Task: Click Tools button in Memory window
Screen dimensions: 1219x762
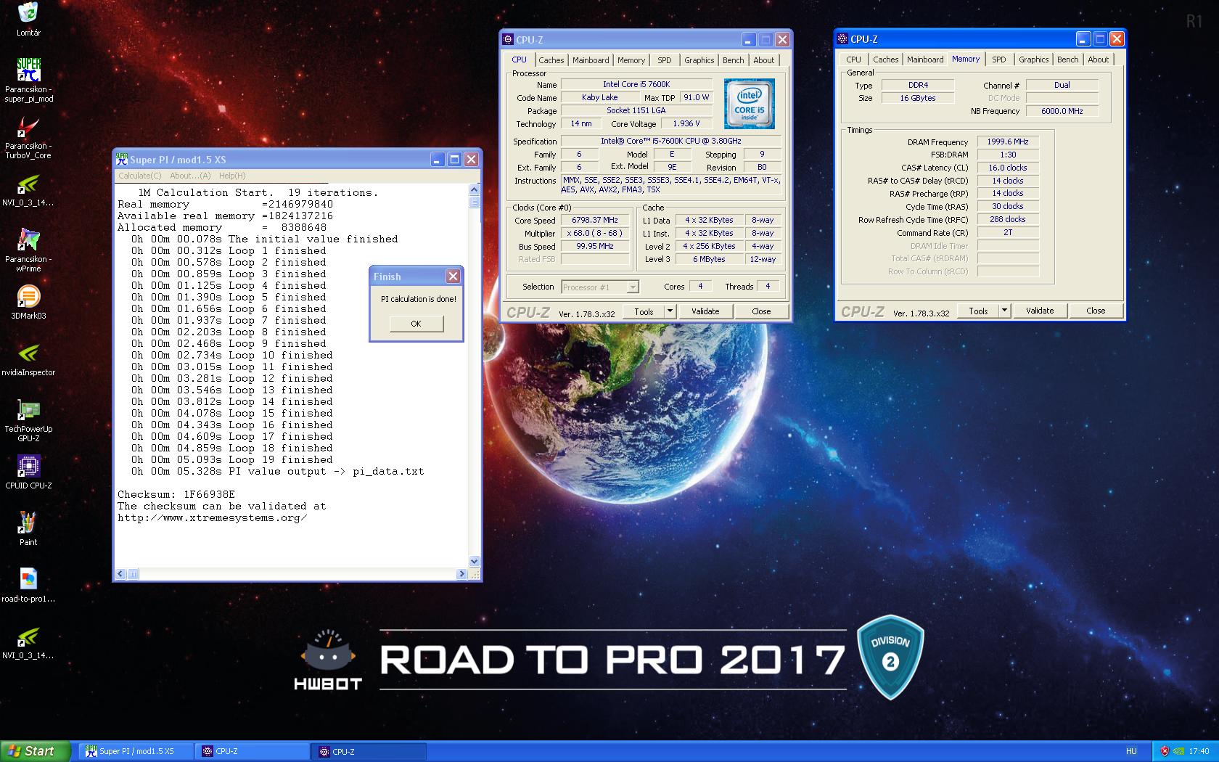Action: click(x=978, y=311)
